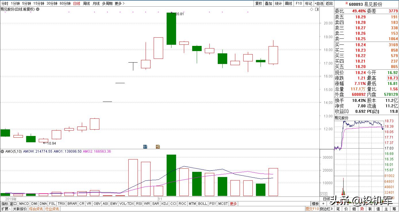
Task: Expand 更多 periods arrow in top bar
Action: click(119, 3)
